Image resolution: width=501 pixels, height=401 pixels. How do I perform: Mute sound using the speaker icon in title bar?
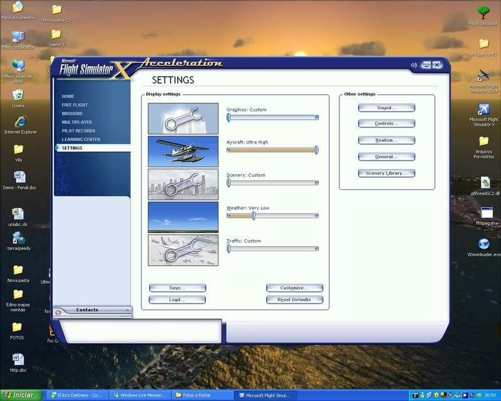(414, 65)
